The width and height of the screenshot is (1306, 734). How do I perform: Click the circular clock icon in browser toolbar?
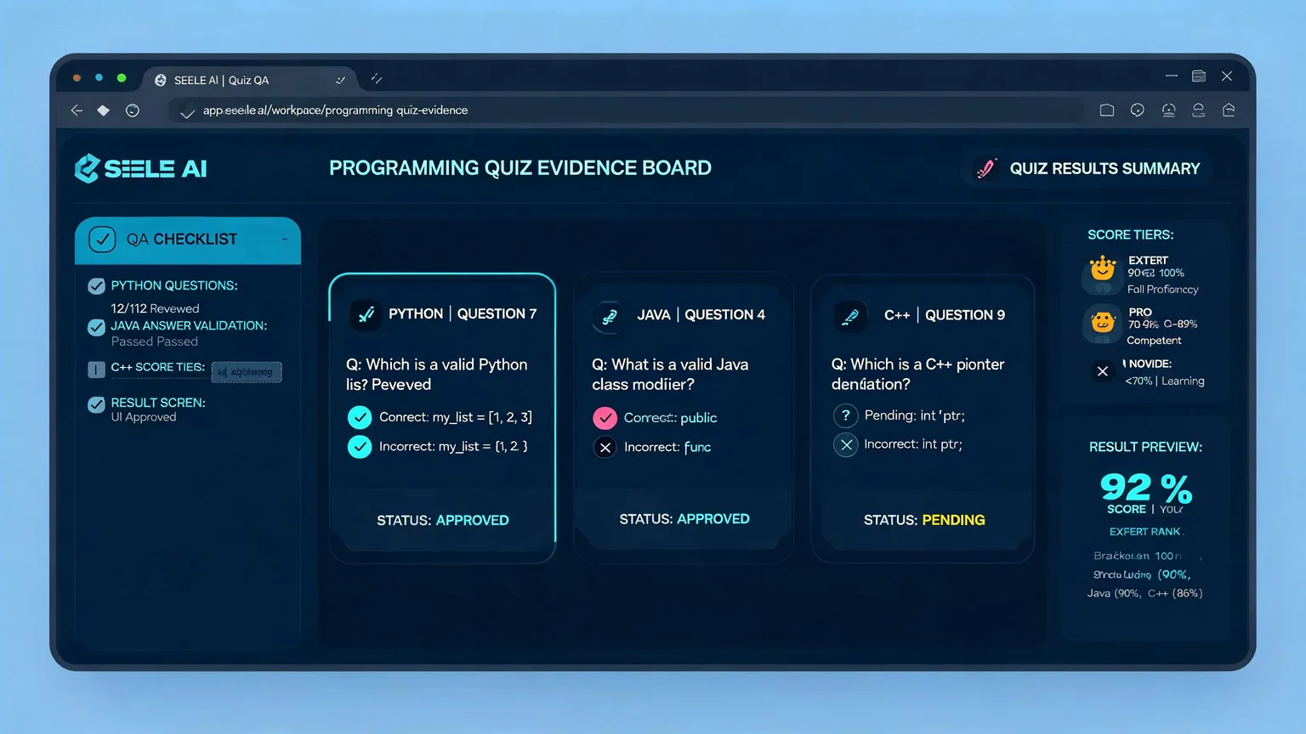[x=1138, y=110]
